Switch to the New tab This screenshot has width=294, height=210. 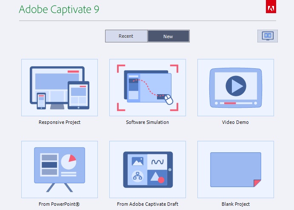pos(168,36)
